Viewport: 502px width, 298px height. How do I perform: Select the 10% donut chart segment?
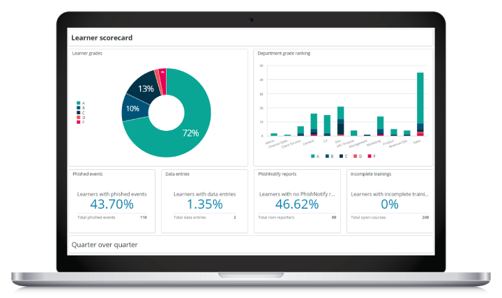pos(132,109)
